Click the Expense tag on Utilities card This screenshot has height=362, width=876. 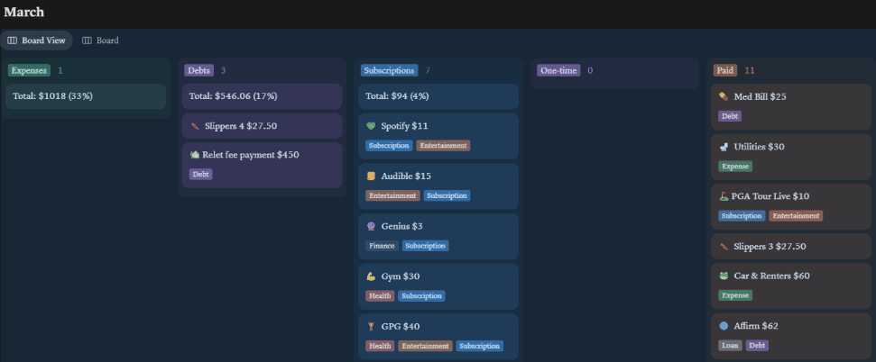(x=735, y=167)
